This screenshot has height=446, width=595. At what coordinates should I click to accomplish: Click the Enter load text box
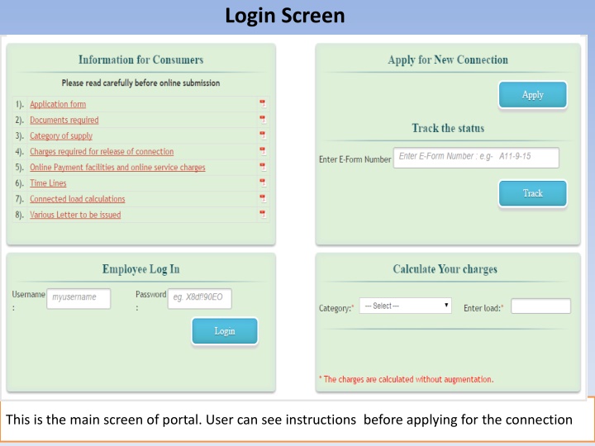tap(540, 306)
